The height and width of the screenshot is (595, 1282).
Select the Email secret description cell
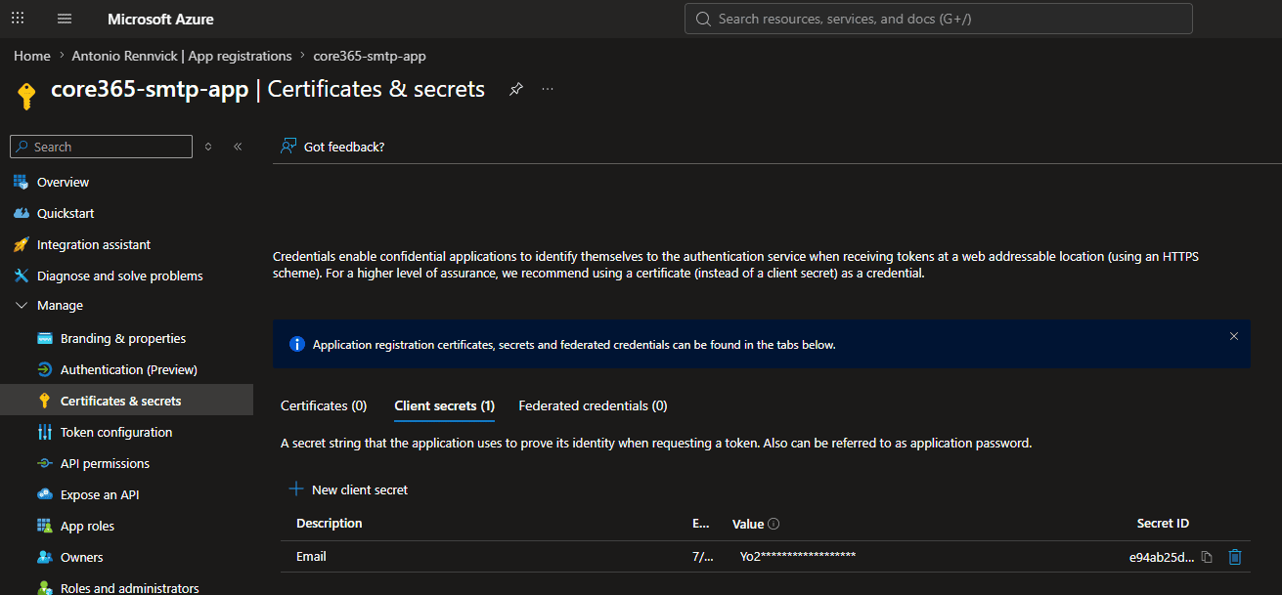pyautogui.click(x=311, y=556)
